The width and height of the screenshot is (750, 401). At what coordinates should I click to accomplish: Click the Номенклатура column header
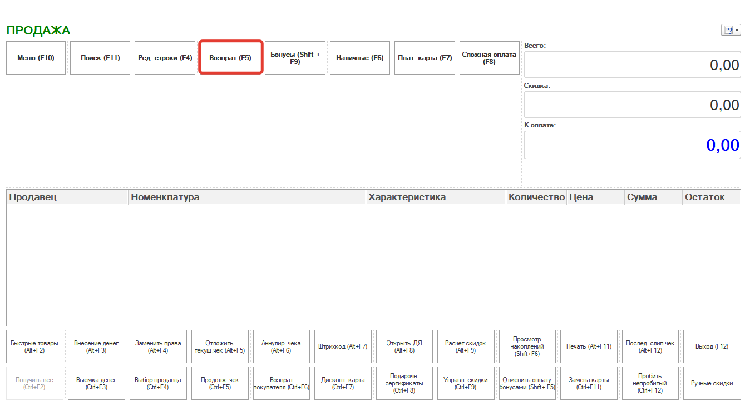246,197
